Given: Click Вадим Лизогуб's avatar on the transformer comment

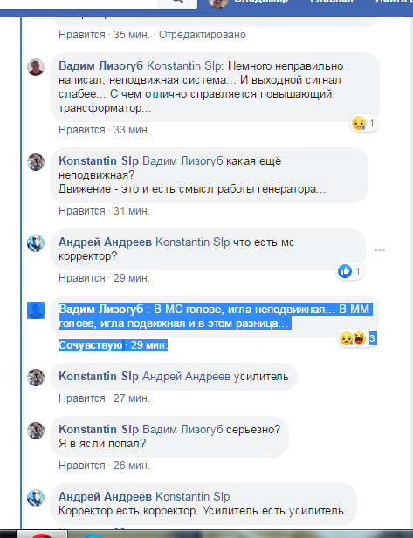Looking at the screenshot, I should (36, 67).
